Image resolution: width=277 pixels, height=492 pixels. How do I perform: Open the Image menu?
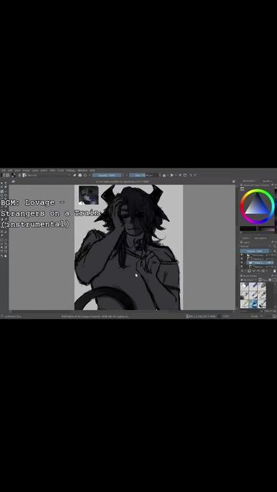[25, 170]
